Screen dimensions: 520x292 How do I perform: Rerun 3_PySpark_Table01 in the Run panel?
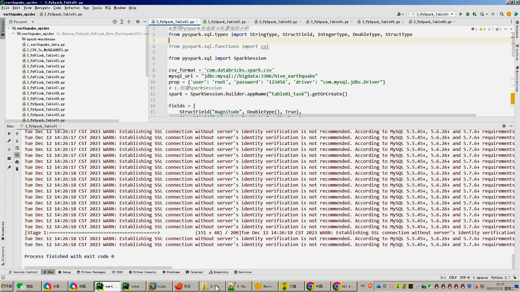click(9, 134)
